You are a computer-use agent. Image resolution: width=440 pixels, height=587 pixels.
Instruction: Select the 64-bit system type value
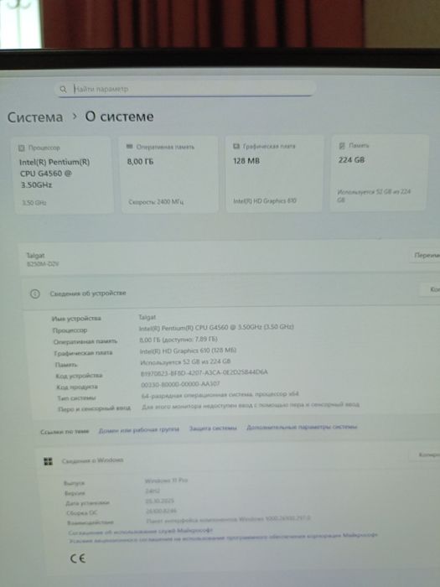pos(220,395)
